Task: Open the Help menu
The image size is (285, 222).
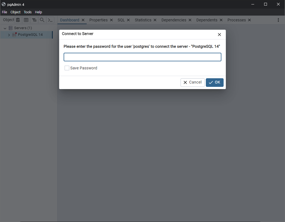Action: point(38,12)
